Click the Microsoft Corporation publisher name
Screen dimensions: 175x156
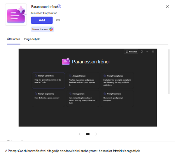point(44,13)
